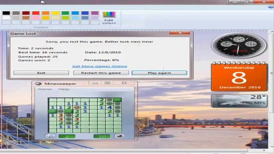Click the exploded red mine cell

(77, 107)
